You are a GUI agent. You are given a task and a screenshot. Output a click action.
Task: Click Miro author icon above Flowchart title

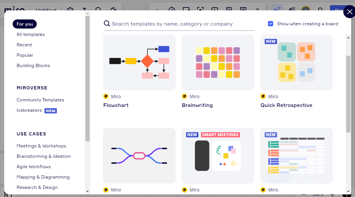tap(106, 96)
